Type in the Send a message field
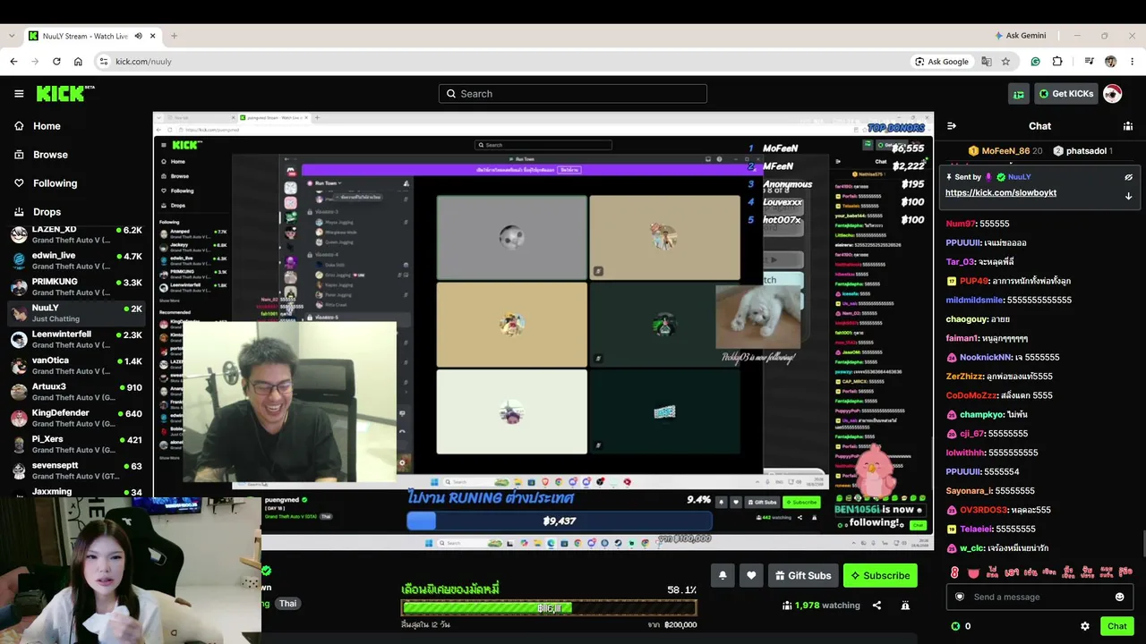This screenshot has height=644, width=1146. coord(1040,597)
